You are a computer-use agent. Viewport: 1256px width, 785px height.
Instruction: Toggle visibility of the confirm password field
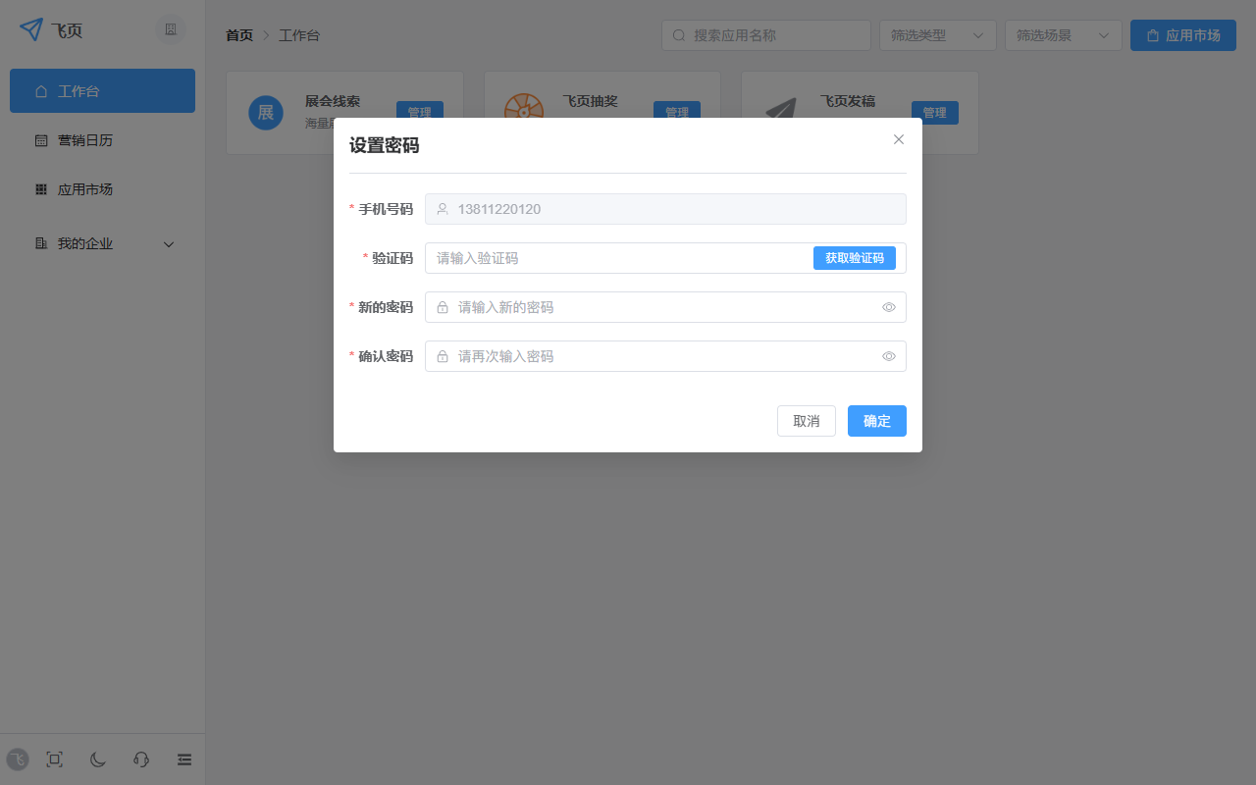point(889,356)
